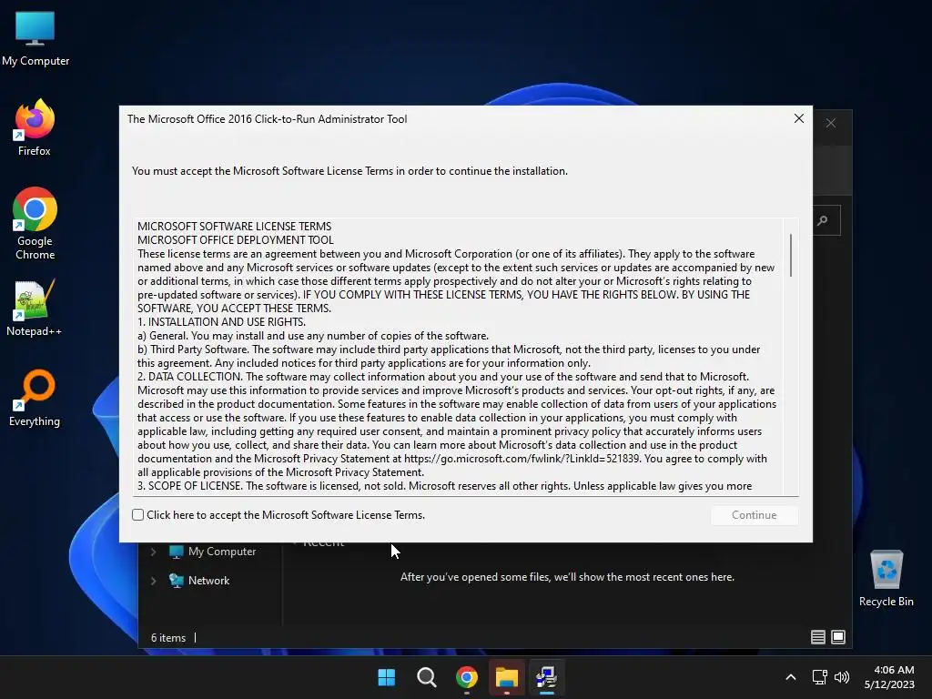Switch Explorer to details view
932x699 pixels.
point(818,637)
